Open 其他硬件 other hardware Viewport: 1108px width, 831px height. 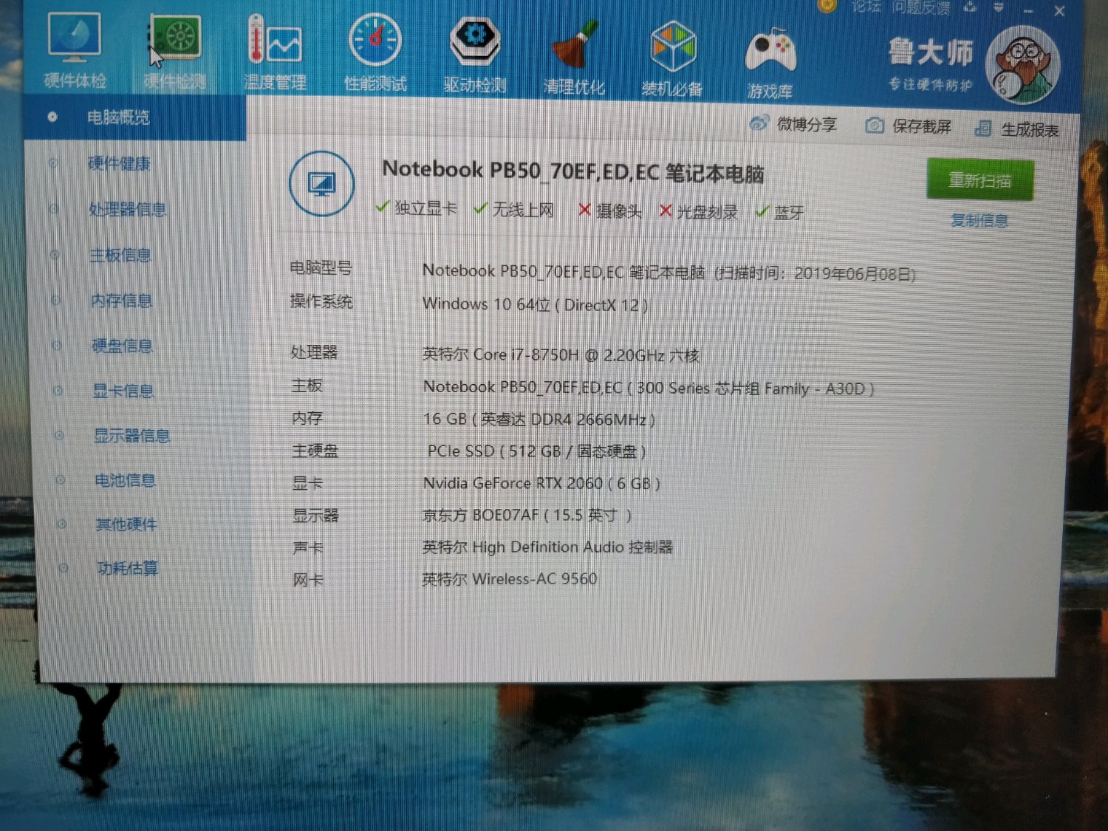[126, 524]
